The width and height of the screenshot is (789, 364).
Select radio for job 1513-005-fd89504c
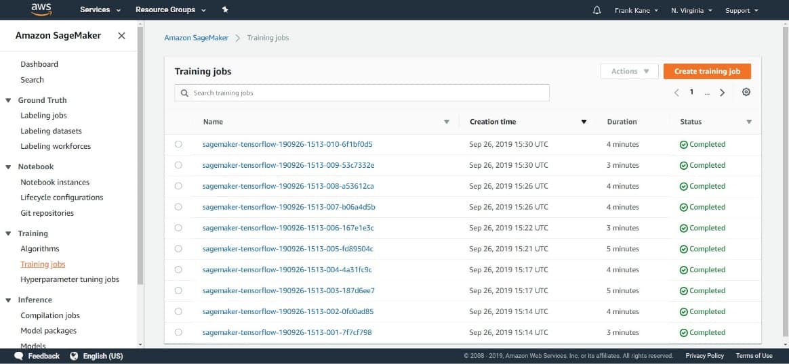coord(178,248)
